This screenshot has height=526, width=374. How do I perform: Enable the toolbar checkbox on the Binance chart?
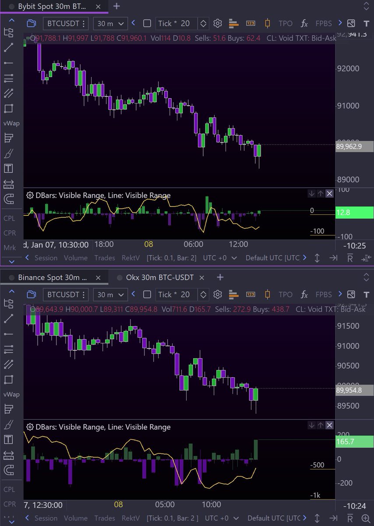tap(146, 295)
